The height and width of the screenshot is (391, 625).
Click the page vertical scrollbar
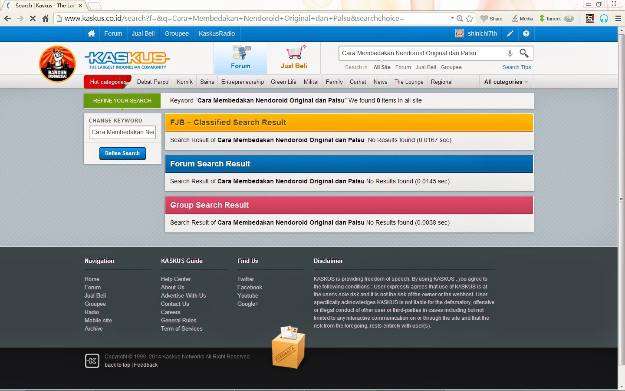tap(621, 200)
